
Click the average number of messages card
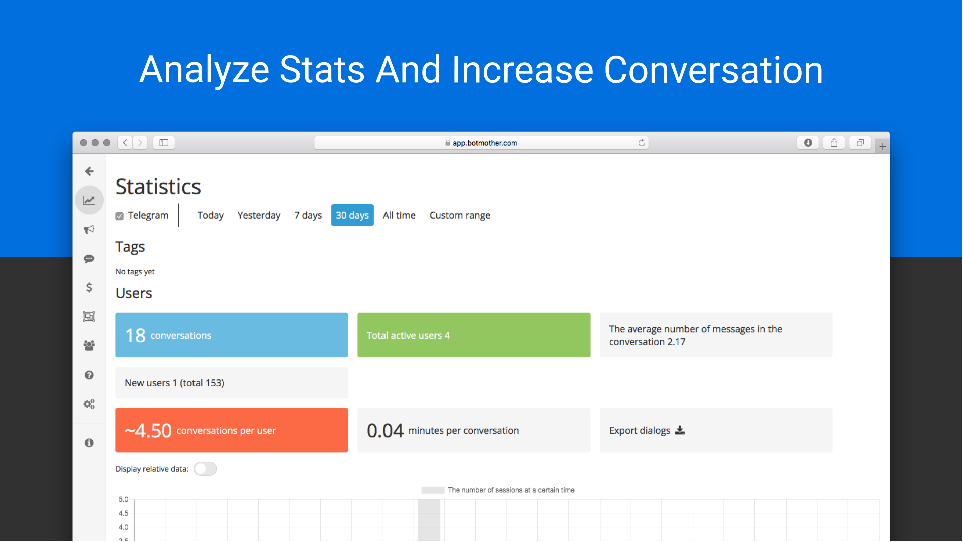pyautogui.click(x=716, y=335)
